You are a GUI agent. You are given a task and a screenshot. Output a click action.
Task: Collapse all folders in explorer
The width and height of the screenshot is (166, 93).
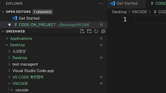point(103,31)
